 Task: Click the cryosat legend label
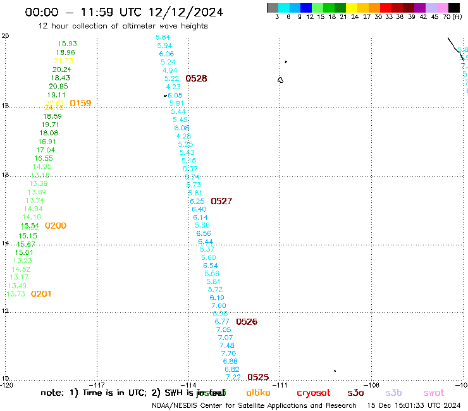[314, 393]
